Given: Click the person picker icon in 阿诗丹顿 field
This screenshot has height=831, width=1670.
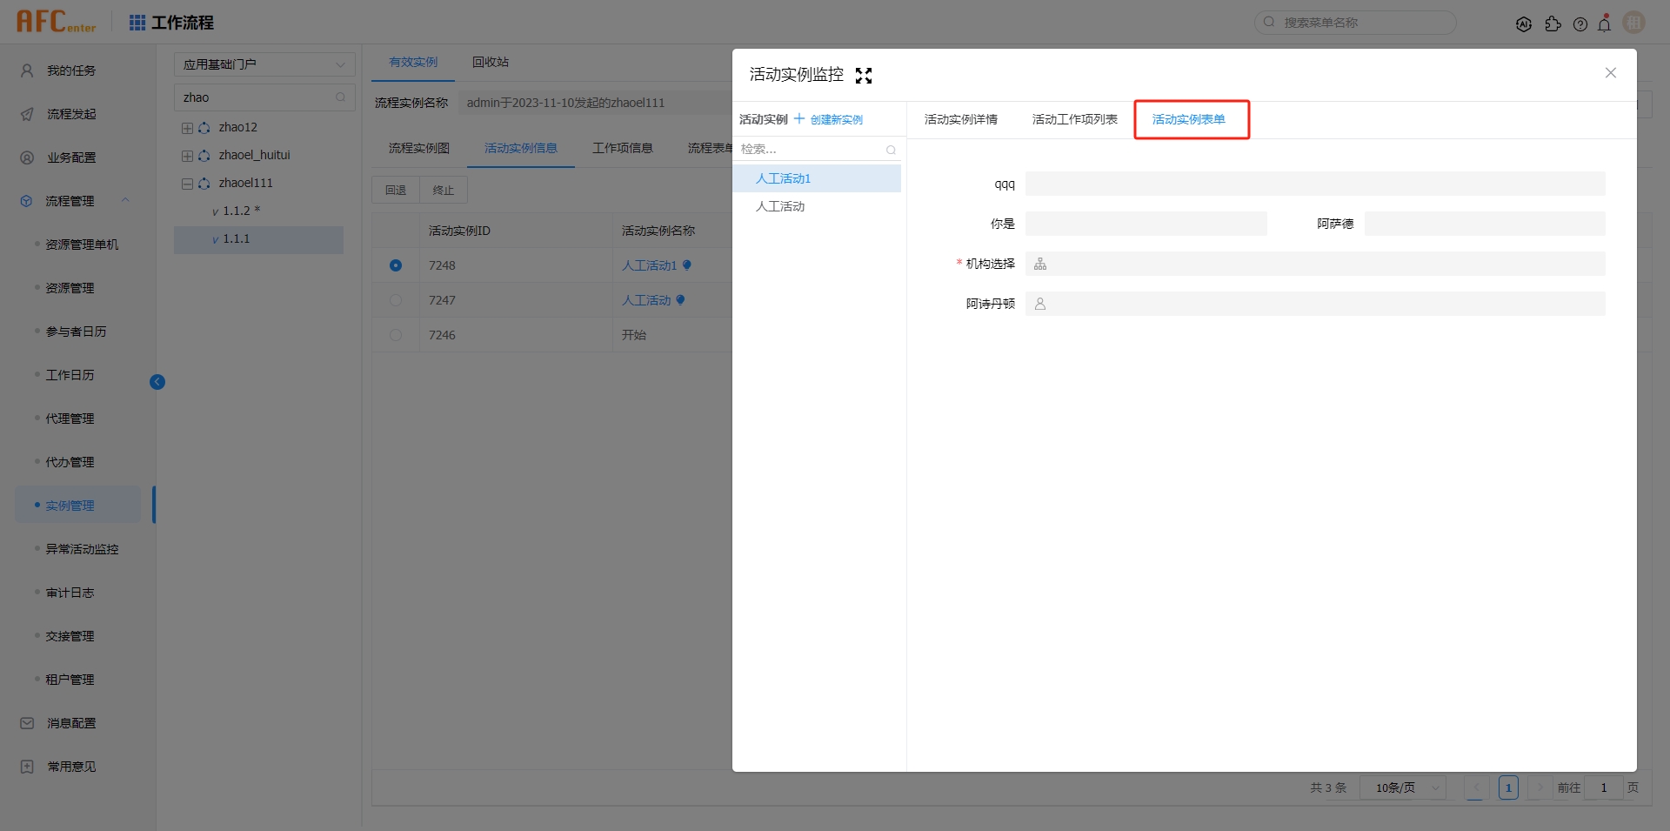Looking at the screenshot, I should pyautogui.click(x=1040, y=303).
